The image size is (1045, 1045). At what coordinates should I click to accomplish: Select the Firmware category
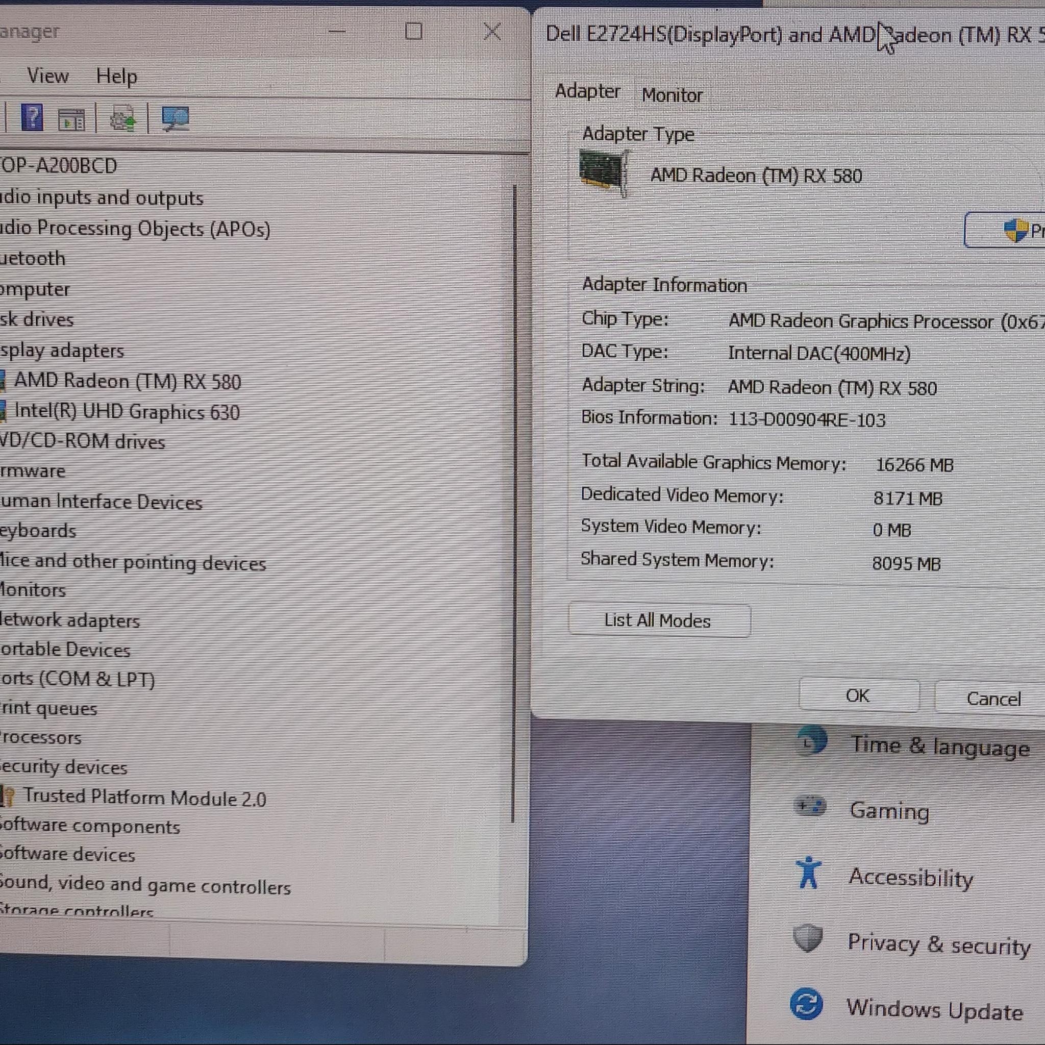tap(33, 471)
